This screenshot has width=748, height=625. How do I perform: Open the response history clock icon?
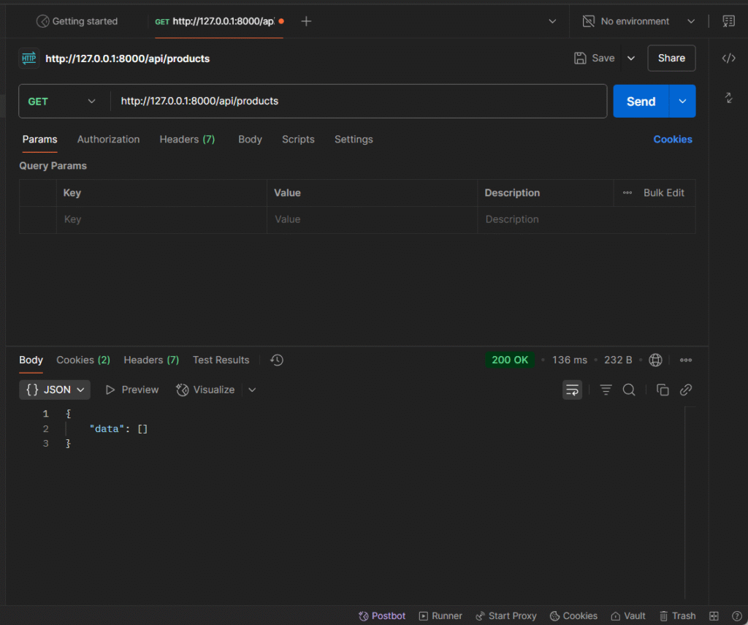[x=277, y=360]
